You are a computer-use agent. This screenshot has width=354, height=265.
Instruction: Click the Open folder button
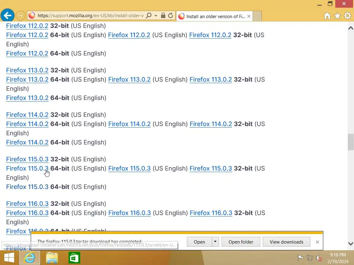pyautogui.click(x=241, y=242)
